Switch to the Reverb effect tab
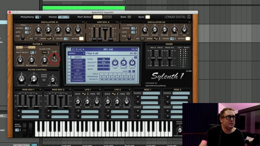Viewport: 260px width, 146px height. (78, 77)
